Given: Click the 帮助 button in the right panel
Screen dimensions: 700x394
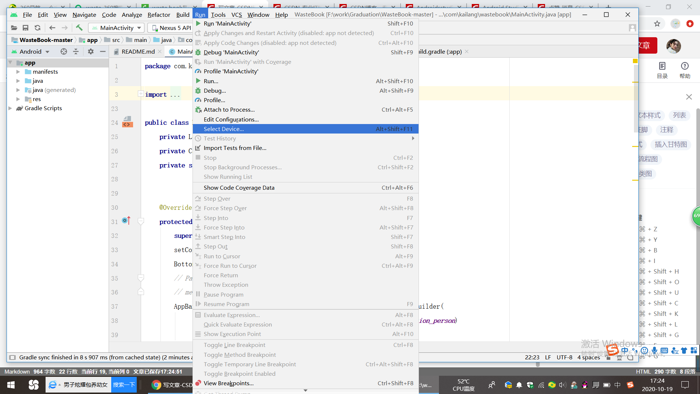Looking at the screenshot, I should 685,70.
